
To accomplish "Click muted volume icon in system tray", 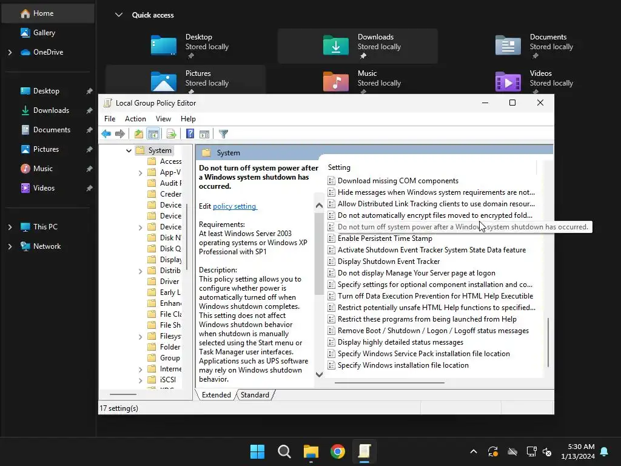I will click(x=548, y=451).
